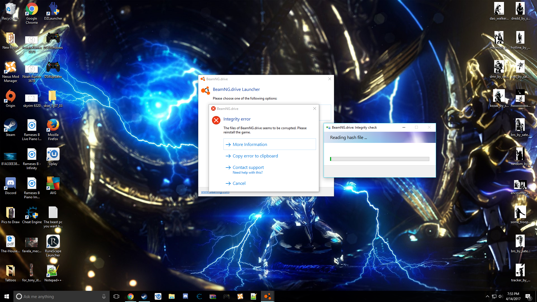The image size is (537, 302).
Task: Select the skse_1_07_03 folder on the desktop
Action: pyautogui.click(x=53, y=99)
